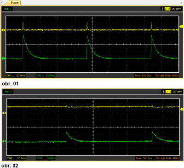184x168 pixels.
Task: Select the CH1 trigger source badge in the bottom scope
Action: 168,92
